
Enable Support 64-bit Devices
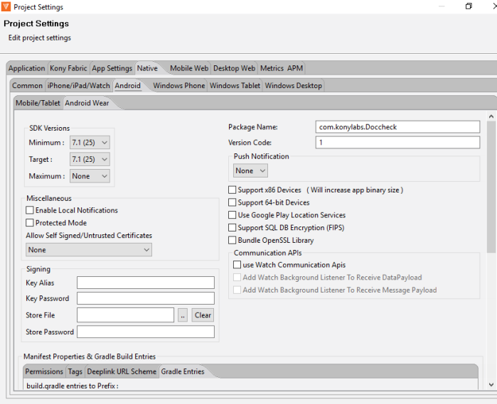click(233, 203)
